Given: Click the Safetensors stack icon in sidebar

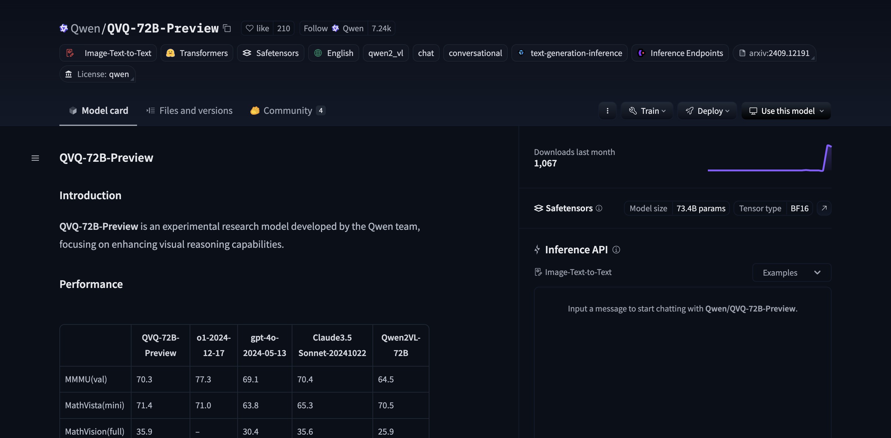Looking at the screenshot, I should pos(539,208).
